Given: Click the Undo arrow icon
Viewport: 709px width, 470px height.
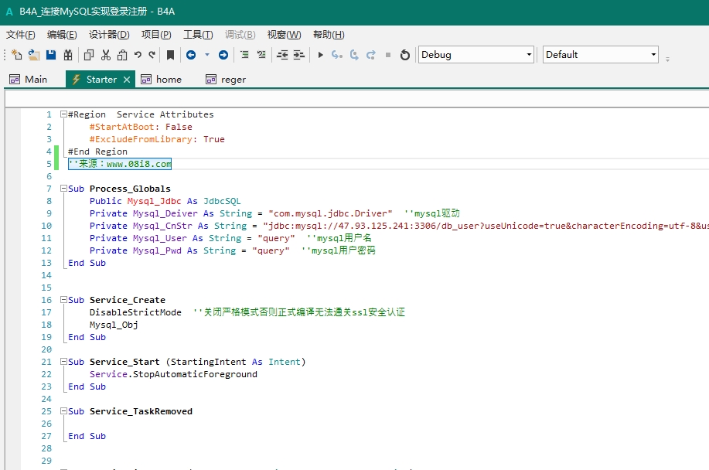Looking at the screenshot, I should [x=138, y=55].
